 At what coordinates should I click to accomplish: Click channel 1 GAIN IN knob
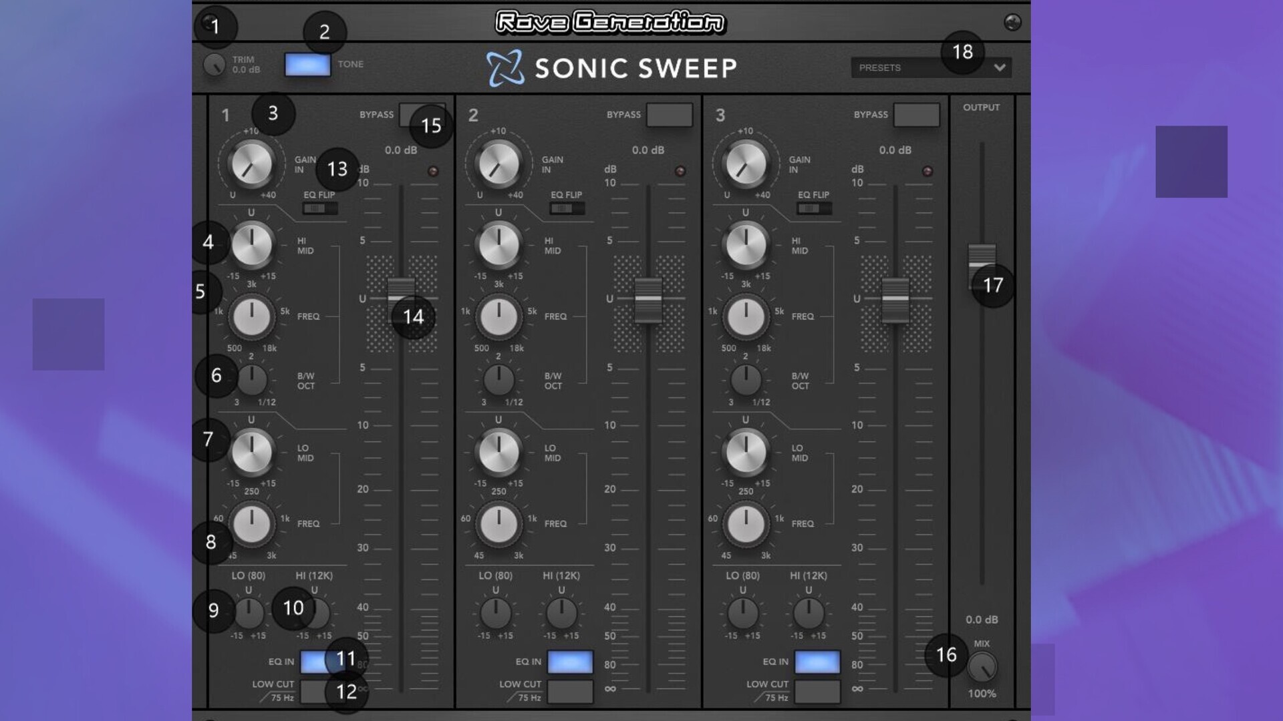pos(251,164)
